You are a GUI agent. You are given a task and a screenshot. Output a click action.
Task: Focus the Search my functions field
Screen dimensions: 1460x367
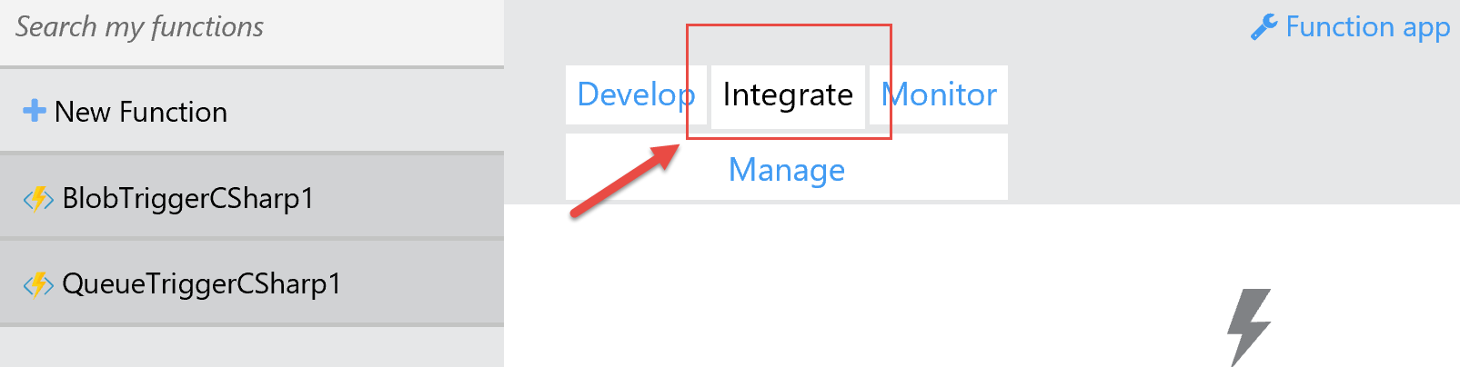252,32
